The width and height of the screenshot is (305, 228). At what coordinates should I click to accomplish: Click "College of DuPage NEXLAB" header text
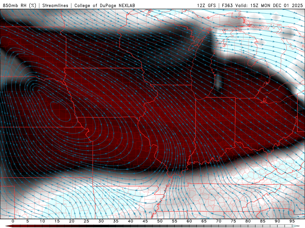click(104, 5)
